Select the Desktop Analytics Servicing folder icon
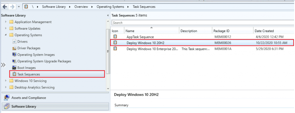This screenshot has width=295, height=113. point(11,87)
